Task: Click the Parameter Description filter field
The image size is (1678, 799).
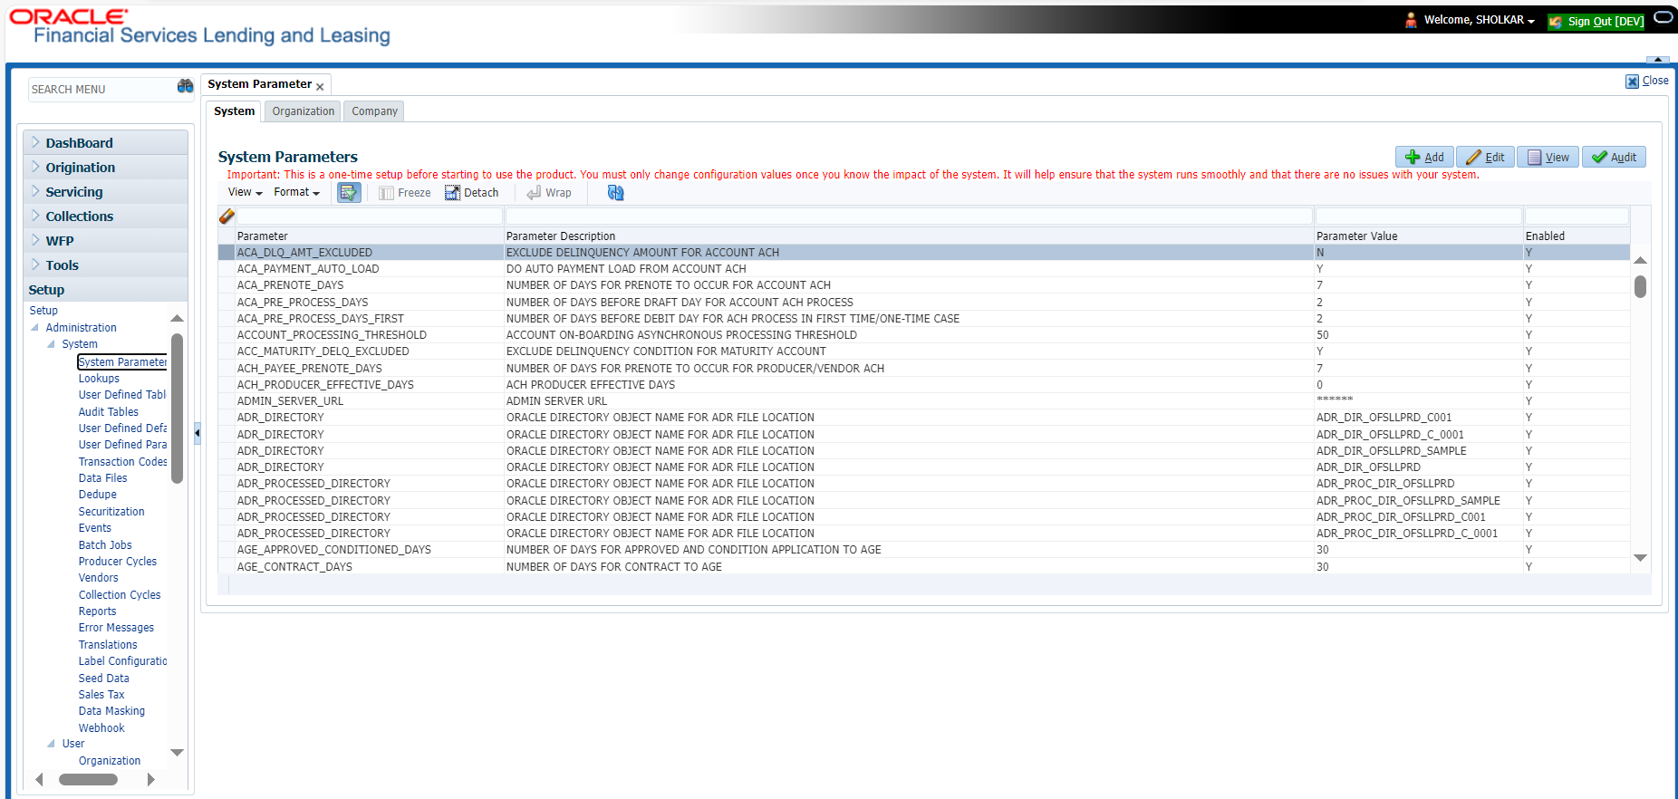Action: [909, 217]
